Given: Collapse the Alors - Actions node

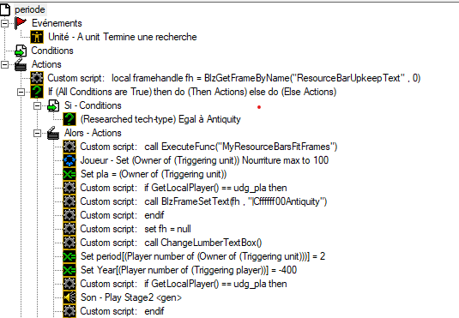Looking at the screenshot, I should click(x=37, y=133).
